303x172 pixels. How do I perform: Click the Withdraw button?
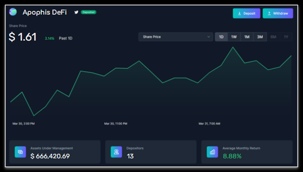(278, 13)
